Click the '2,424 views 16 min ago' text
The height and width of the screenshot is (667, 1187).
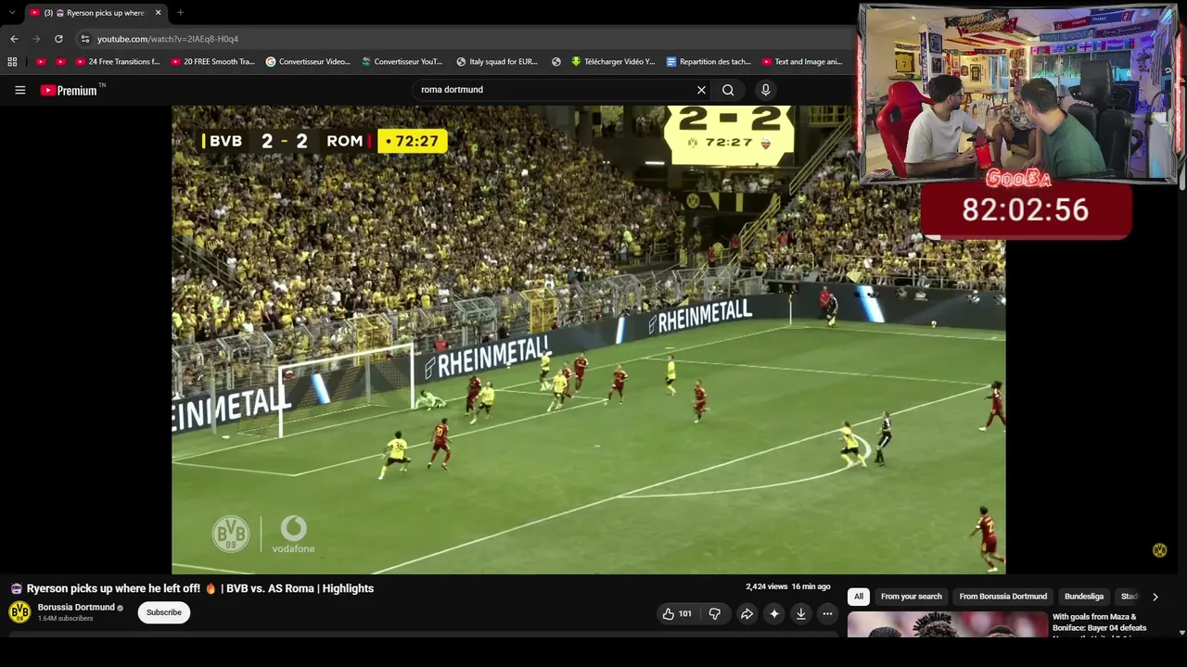coord(787,587)
